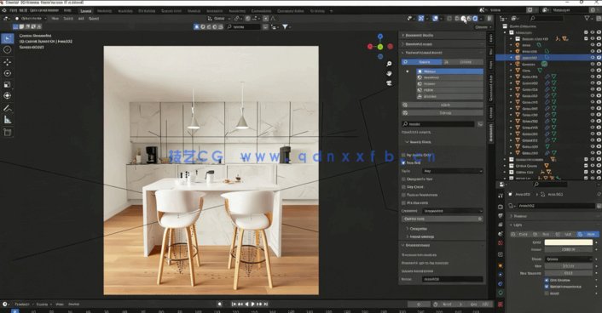Open the Global transform orientation dropdown
Screen dimensions: 602x313
219,19
